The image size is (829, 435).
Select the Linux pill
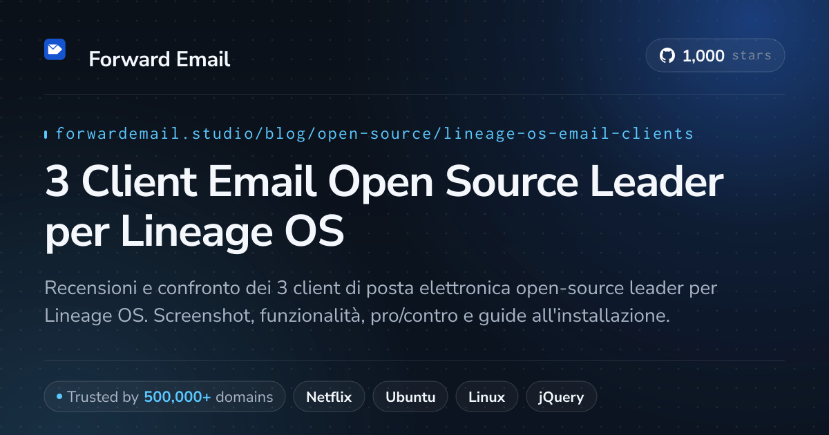pyautogui.click(x=486, y=397)
